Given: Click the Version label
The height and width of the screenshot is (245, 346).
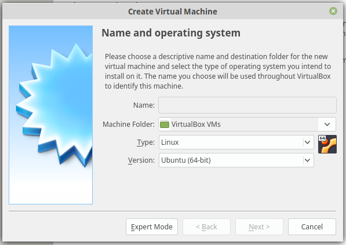Looking at the screenshot, I should pyautogui.click(x=141, y=160).
